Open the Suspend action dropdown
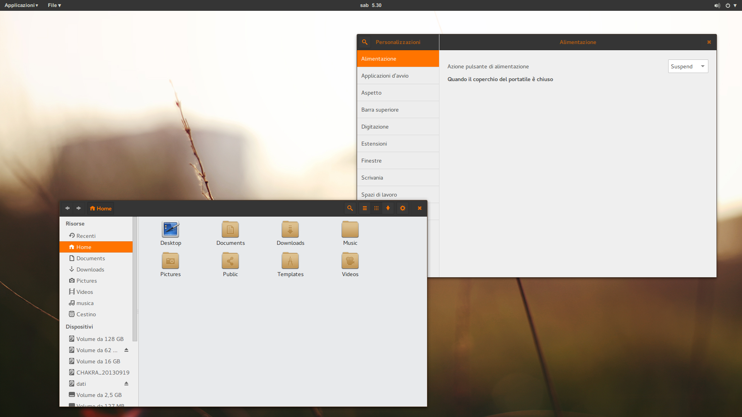 pos(688,66)
